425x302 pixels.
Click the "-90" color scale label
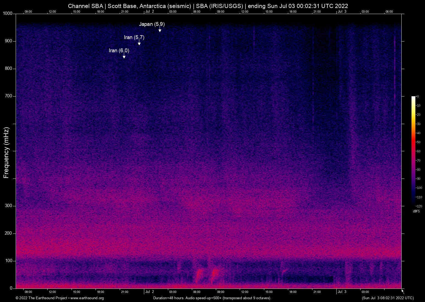click(x=418, y=179)
